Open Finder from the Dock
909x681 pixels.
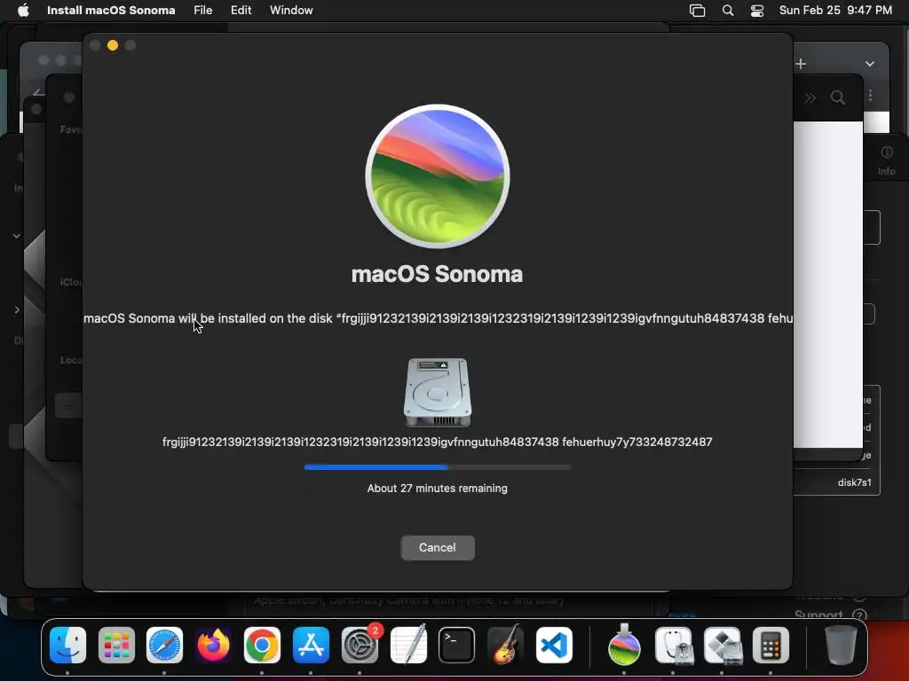pos(67,646)
